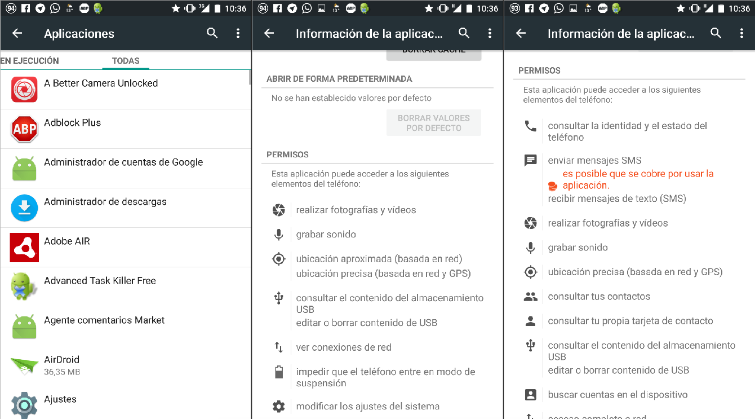Tap enviar mensajes SMS permission
Image resolution: width=755 pixels, height=419 pixels.
595,161
